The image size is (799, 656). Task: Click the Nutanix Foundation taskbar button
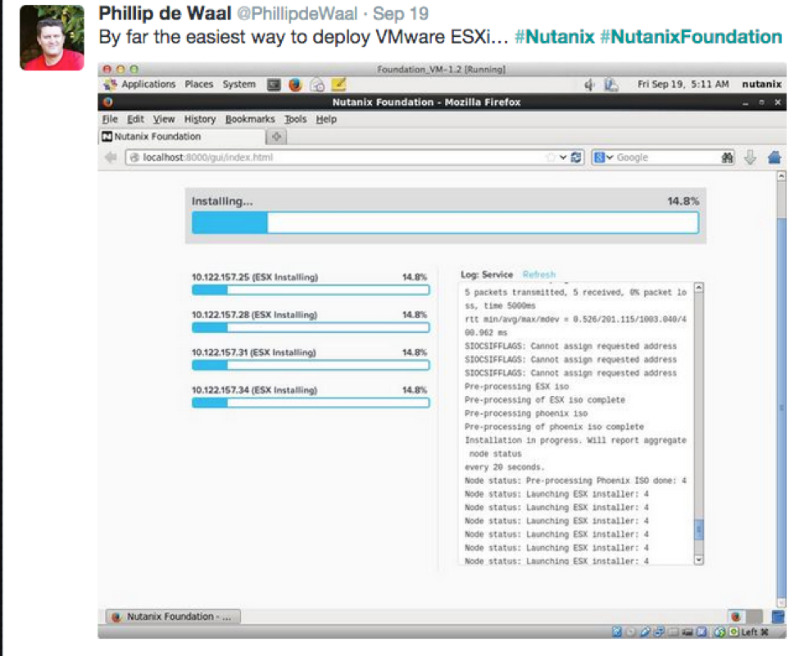point(173,617)
